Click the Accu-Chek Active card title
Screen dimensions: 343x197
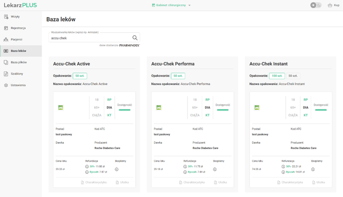72,64
